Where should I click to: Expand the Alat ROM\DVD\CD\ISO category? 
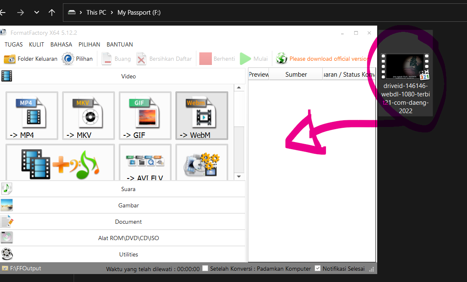coord(123,238)
